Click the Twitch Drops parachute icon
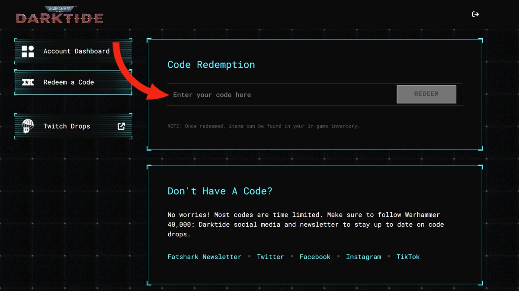The width and height of the screenshot is (519, 291). click(x=28, y=126)
